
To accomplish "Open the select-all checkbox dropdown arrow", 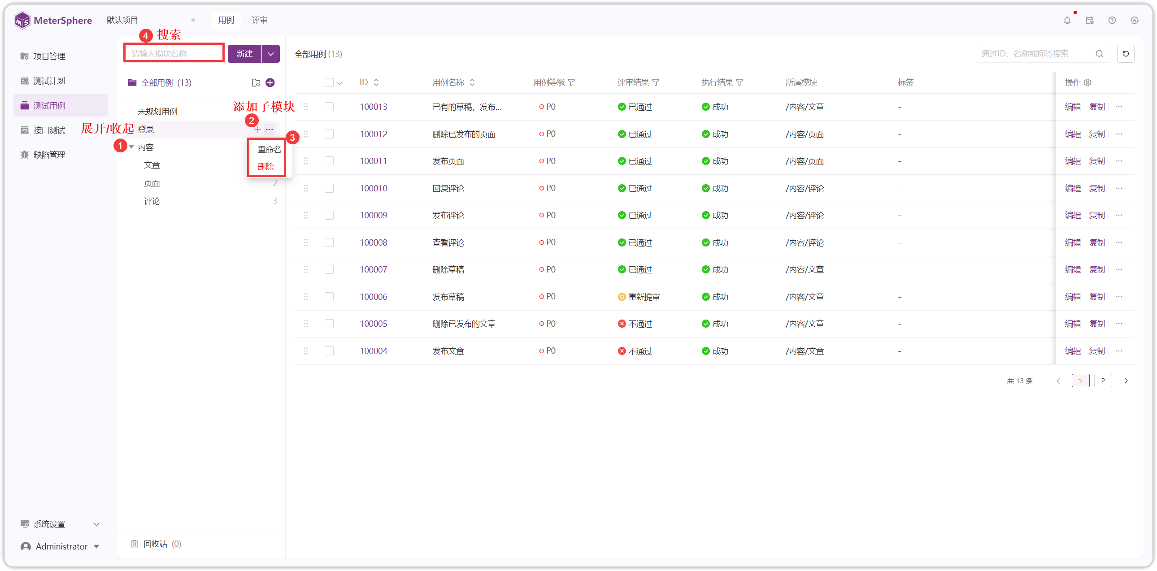I will click(x=339, y=83).
